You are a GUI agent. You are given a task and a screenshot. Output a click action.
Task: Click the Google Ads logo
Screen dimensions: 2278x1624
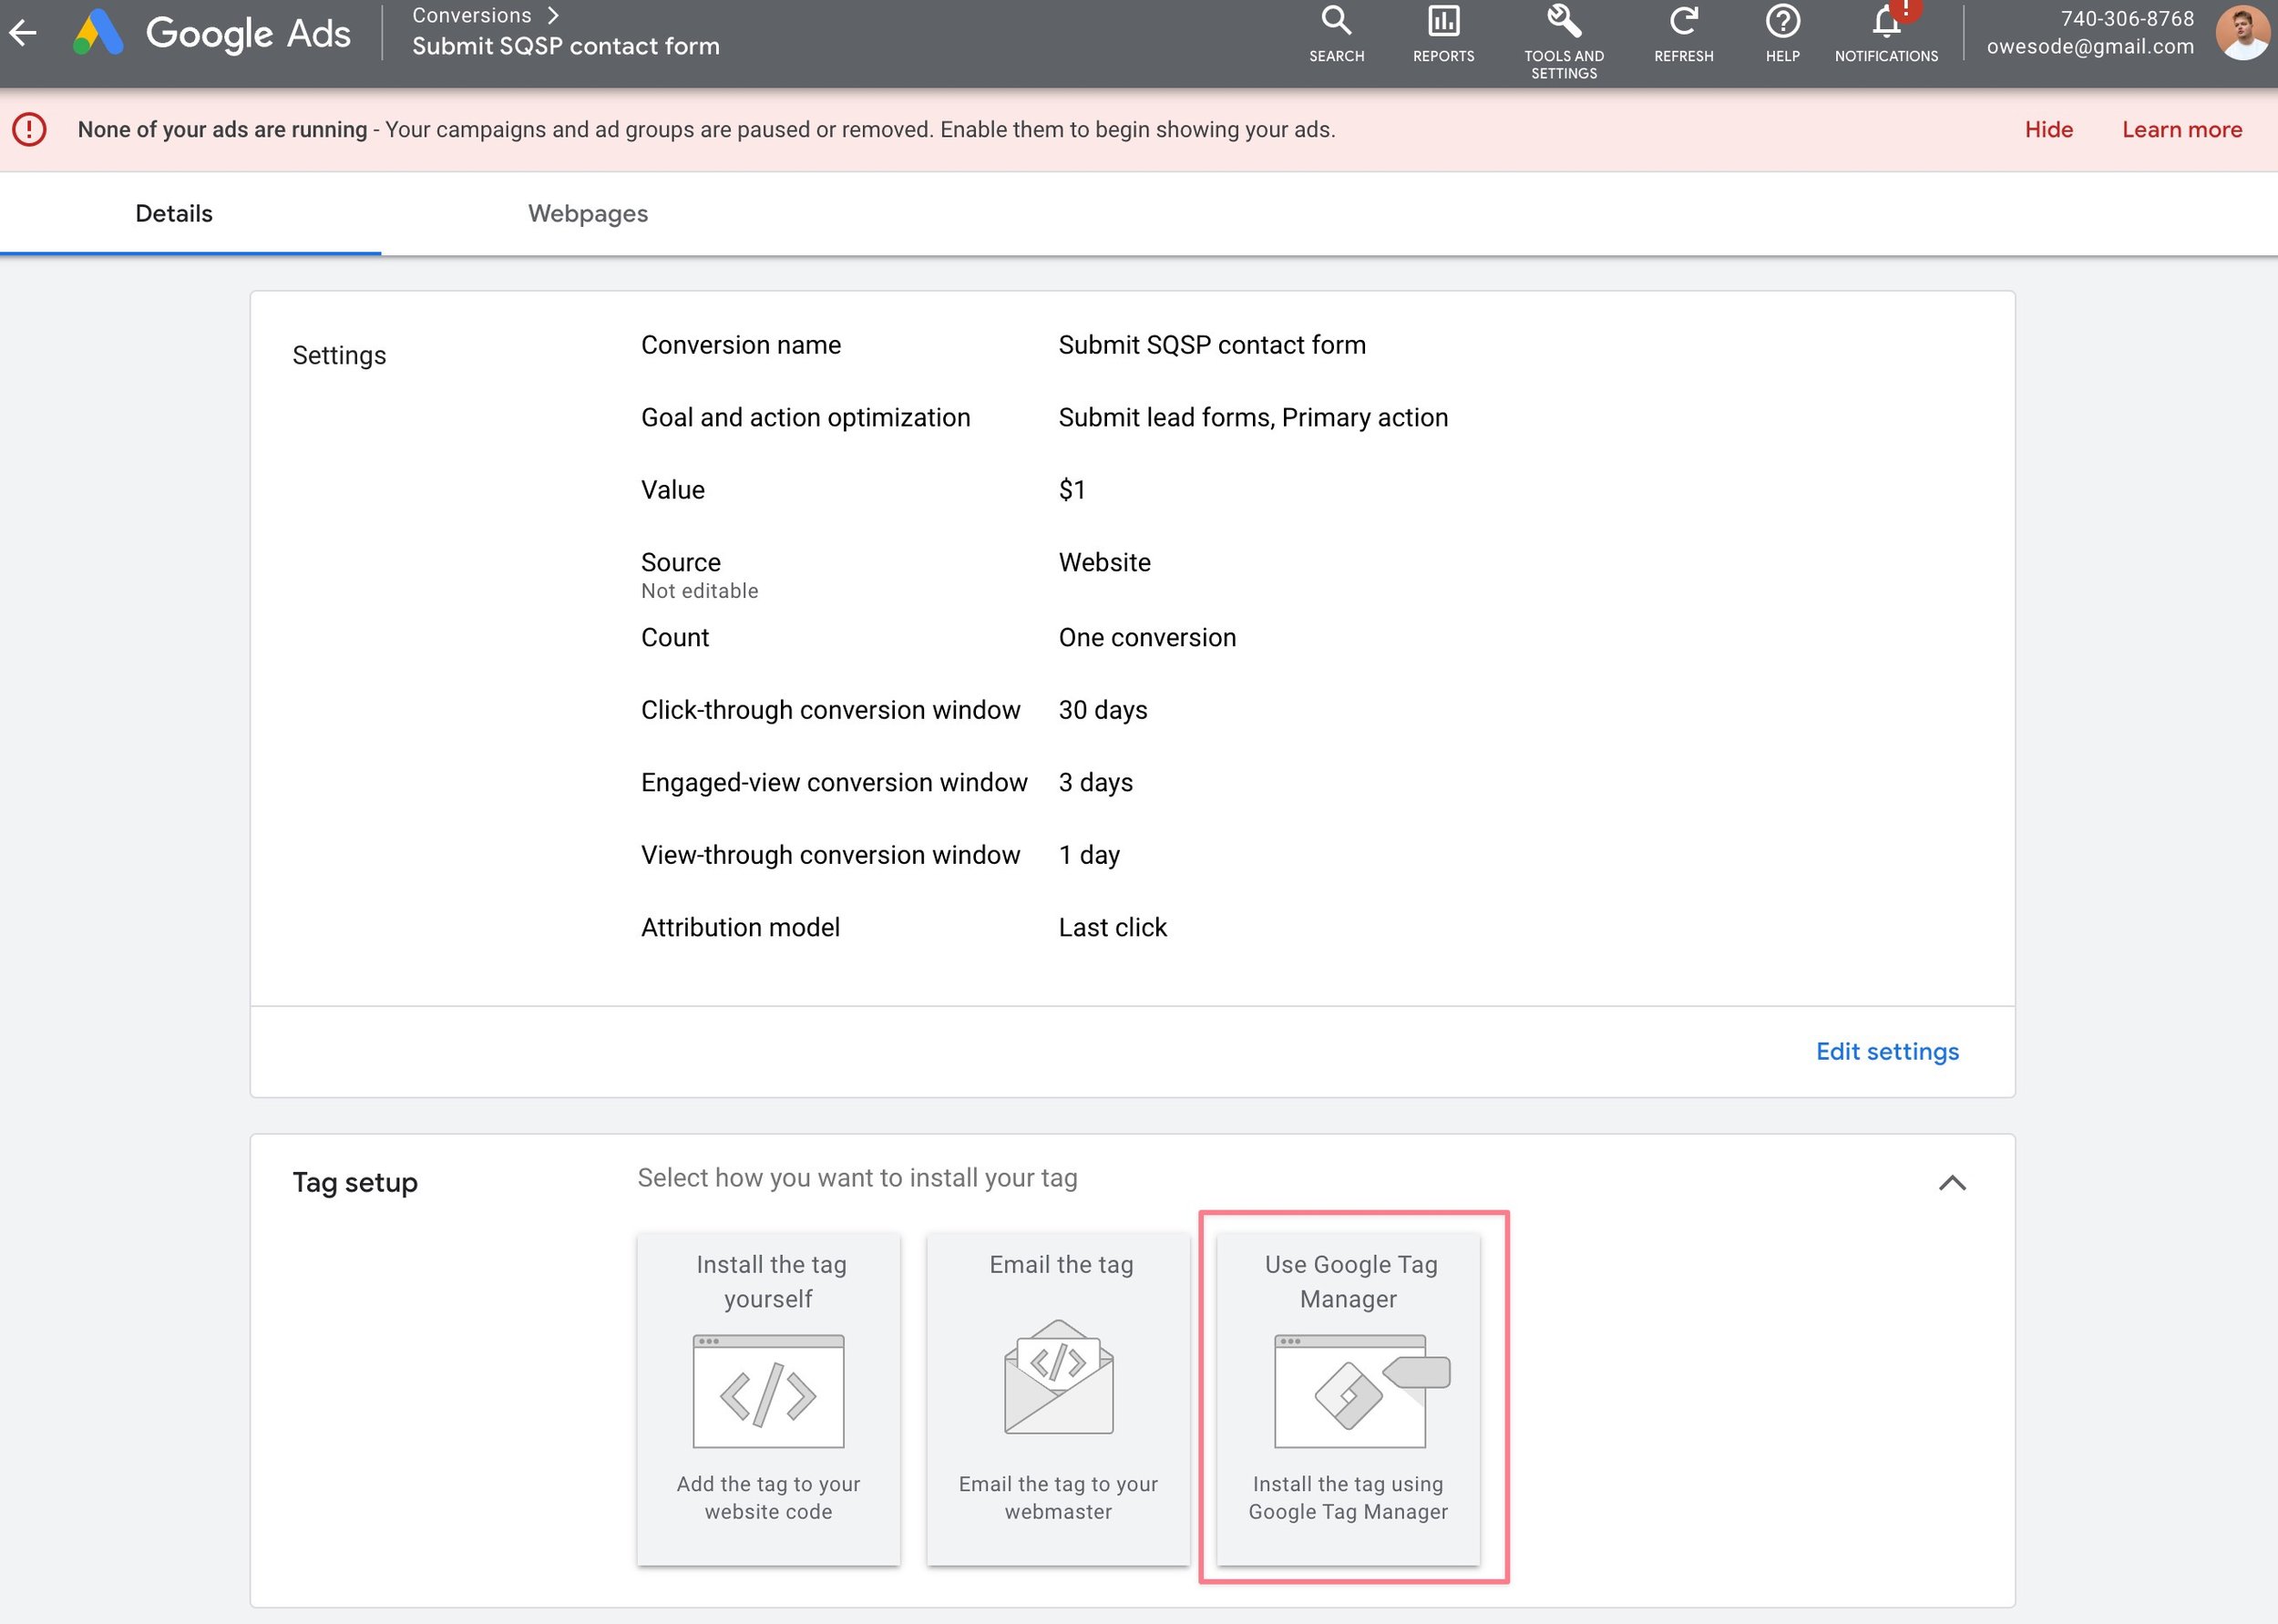coord(212,33)
